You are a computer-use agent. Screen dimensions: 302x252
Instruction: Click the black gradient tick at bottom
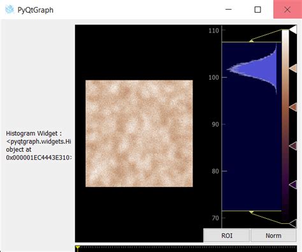tap(293, 223)
